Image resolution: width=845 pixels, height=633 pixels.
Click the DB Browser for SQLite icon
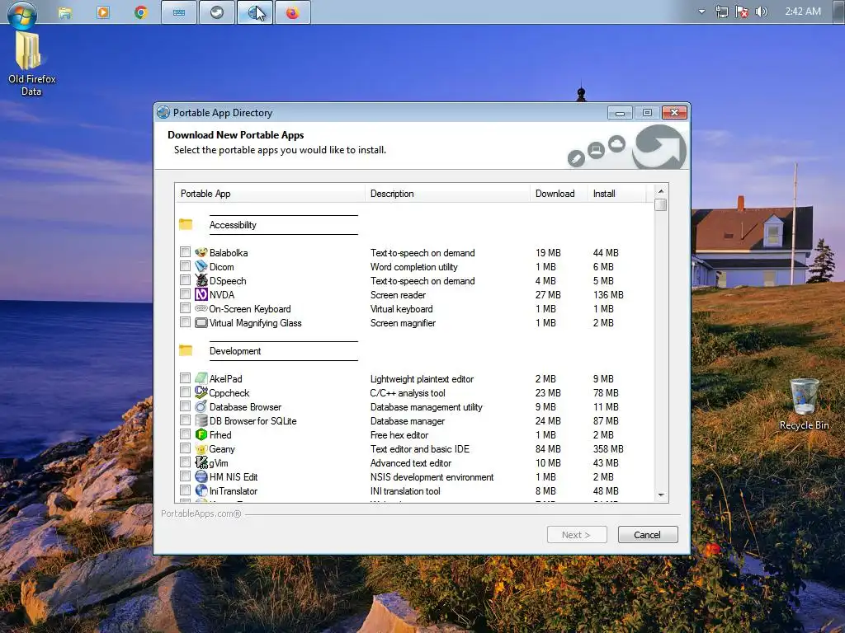pyautogui.click(x=201, y=420)
